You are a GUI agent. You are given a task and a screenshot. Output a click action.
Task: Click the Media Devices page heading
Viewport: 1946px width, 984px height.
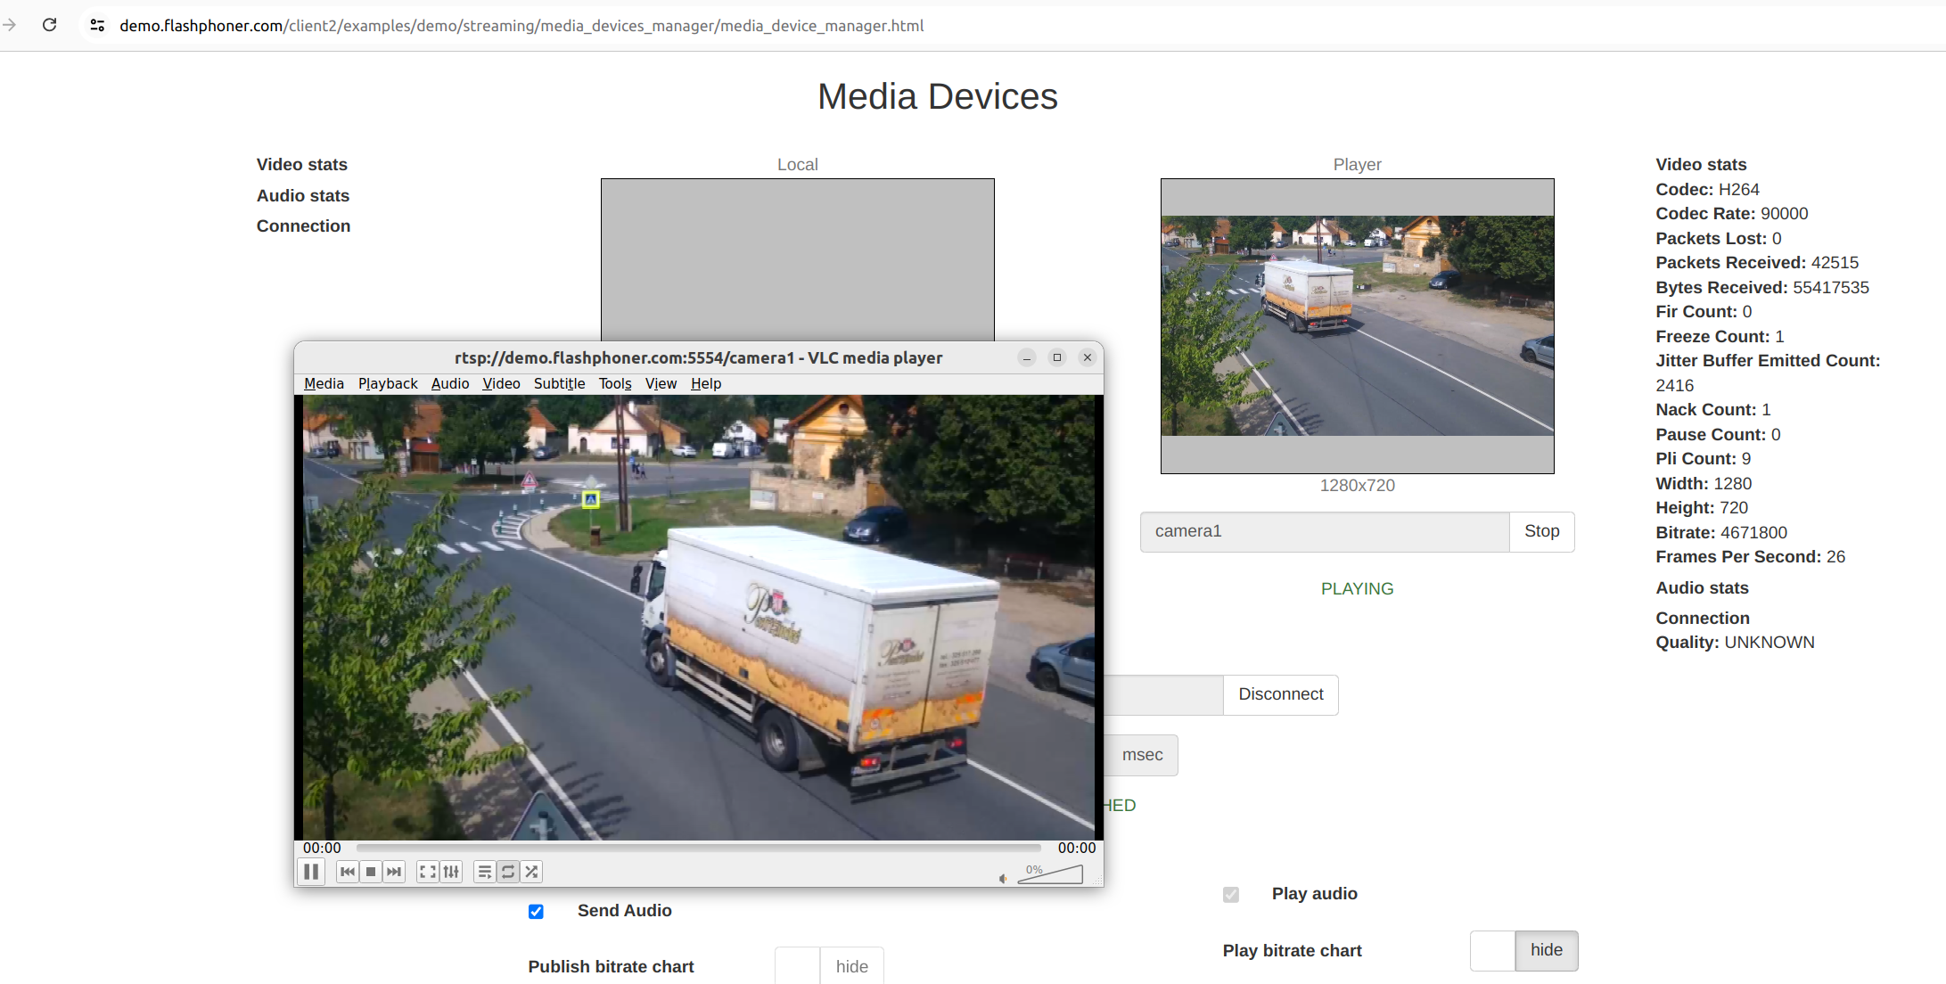pos(938,96)
